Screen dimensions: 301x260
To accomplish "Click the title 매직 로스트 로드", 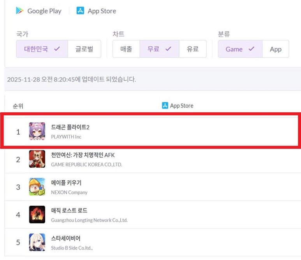I will pos(69,210).
